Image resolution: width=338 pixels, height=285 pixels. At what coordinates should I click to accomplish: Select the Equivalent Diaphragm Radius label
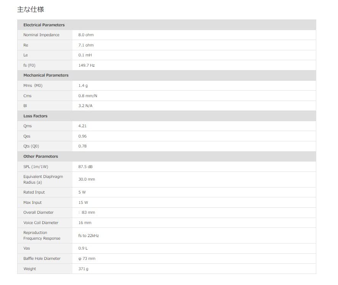pyautogui.click(x=43, y=179)
